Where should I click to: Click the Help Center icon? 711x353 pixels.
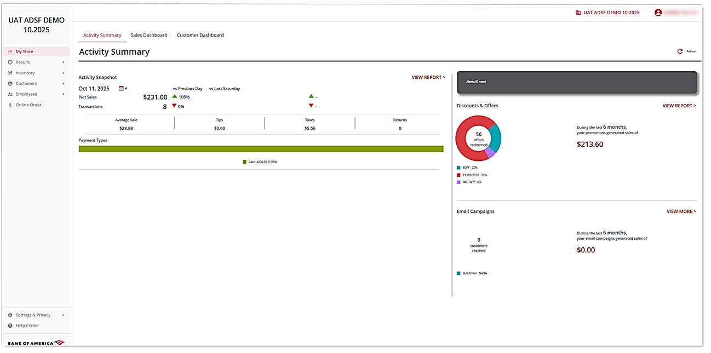coord(9,325)
